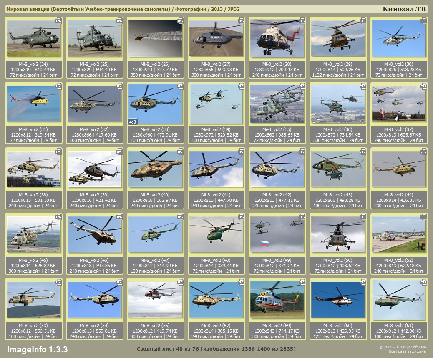Click the JPG badge on Mi-8_vol2 (41)
Viewport: 433px width, 358px height.
click(x=240, y=152)
